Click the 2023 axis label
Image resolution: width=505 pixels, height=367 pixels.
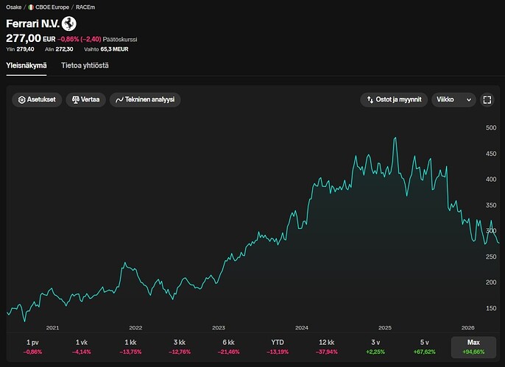[x=219, y=328]
